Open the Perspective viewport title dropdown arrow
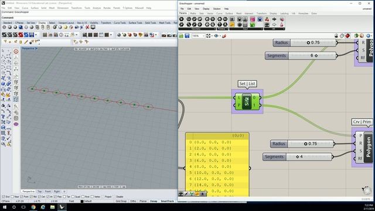 (x=36, y=49)
